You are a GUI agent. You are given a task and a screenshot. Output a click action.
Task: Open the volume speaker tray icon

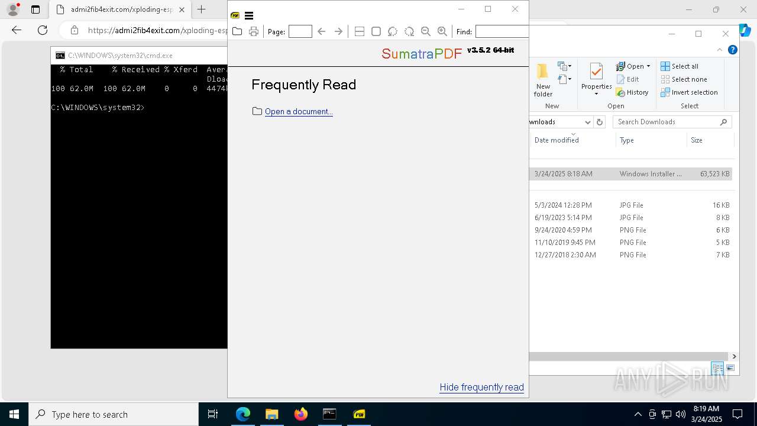coord(681,414)
